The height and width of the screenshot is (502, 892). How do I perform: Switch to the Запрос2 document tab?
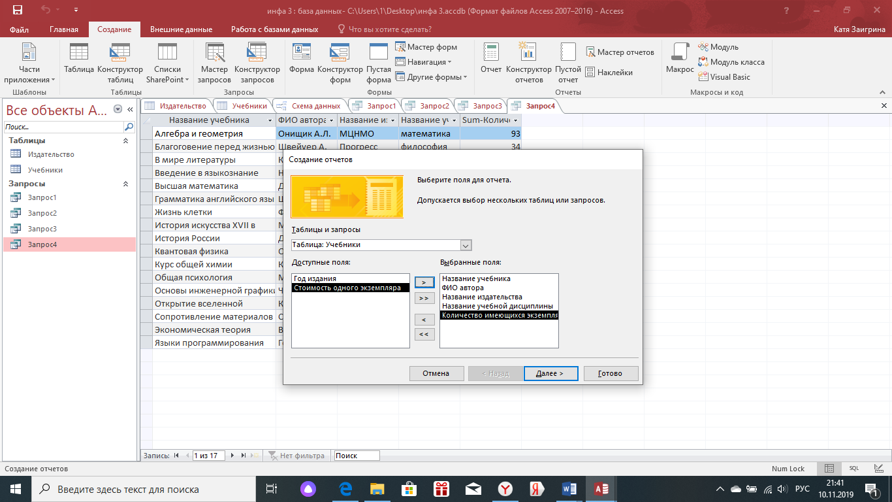(428, 106)
